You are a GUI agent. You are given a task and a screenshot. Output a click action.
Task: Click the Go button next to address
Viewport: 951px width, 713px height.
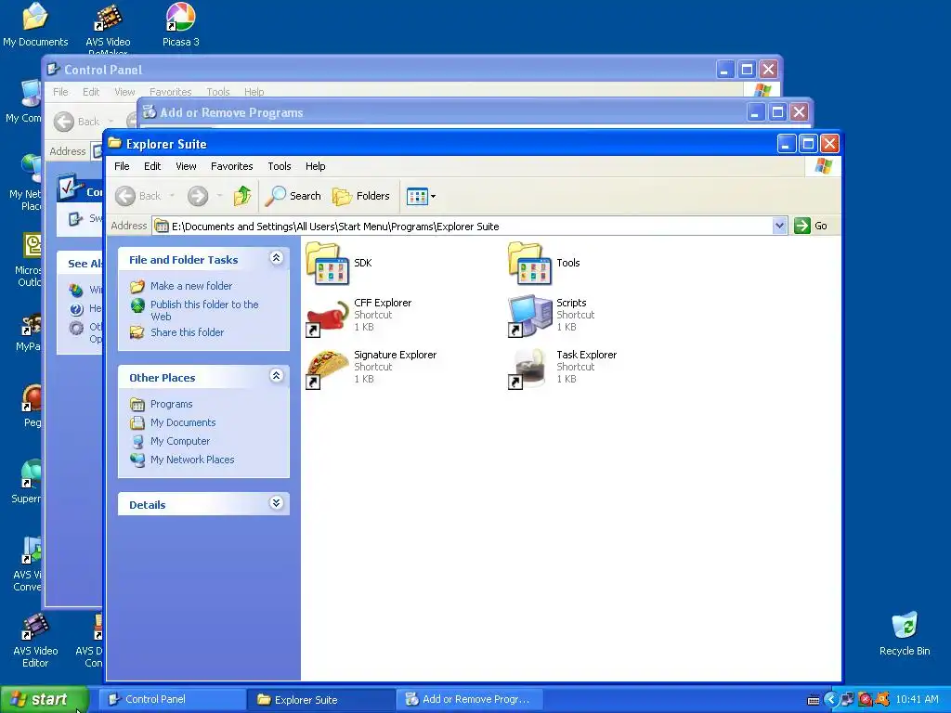(x=811, y=226)
